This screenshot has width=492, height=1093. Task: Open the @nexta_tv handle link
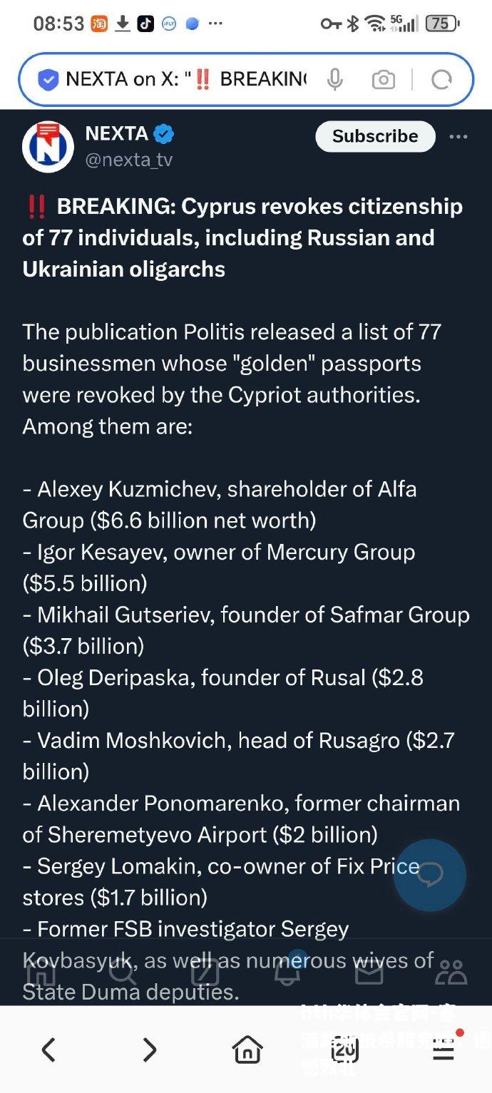click(x=129, y=160)
